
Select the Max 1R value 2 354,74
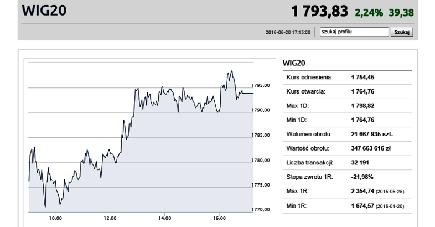pyautogui.click(x=363, y=192)
